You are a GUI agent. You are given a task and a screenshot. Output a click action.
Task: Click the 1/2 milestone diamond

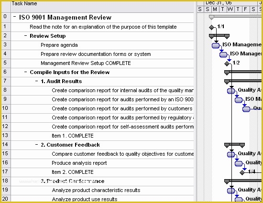227,64
